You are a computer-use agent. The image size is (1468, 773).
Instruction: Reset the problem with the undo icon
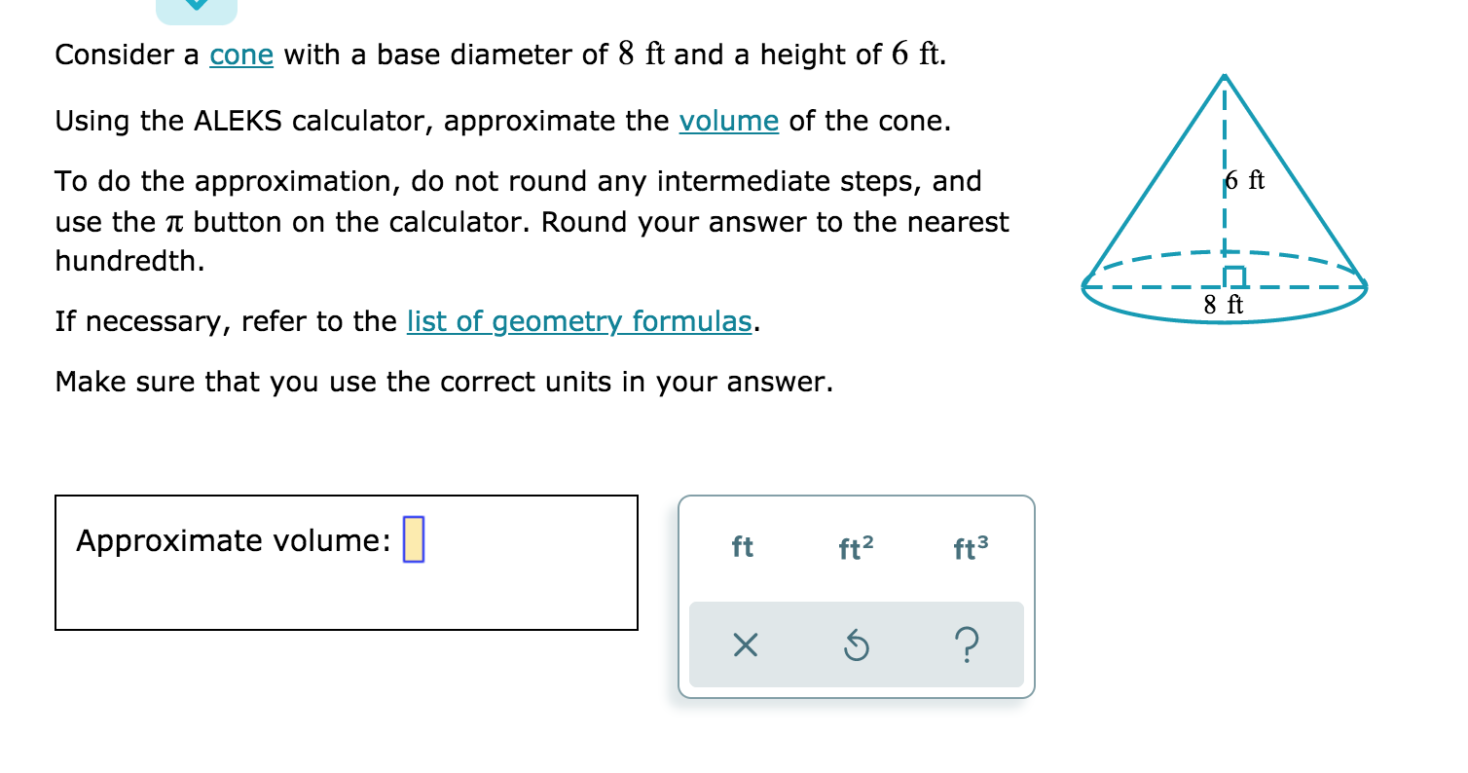pyautogui.click(x=856, y=644)
